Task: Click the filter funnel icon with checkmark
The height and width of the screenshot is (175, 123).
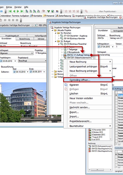Action: point(52,11)
